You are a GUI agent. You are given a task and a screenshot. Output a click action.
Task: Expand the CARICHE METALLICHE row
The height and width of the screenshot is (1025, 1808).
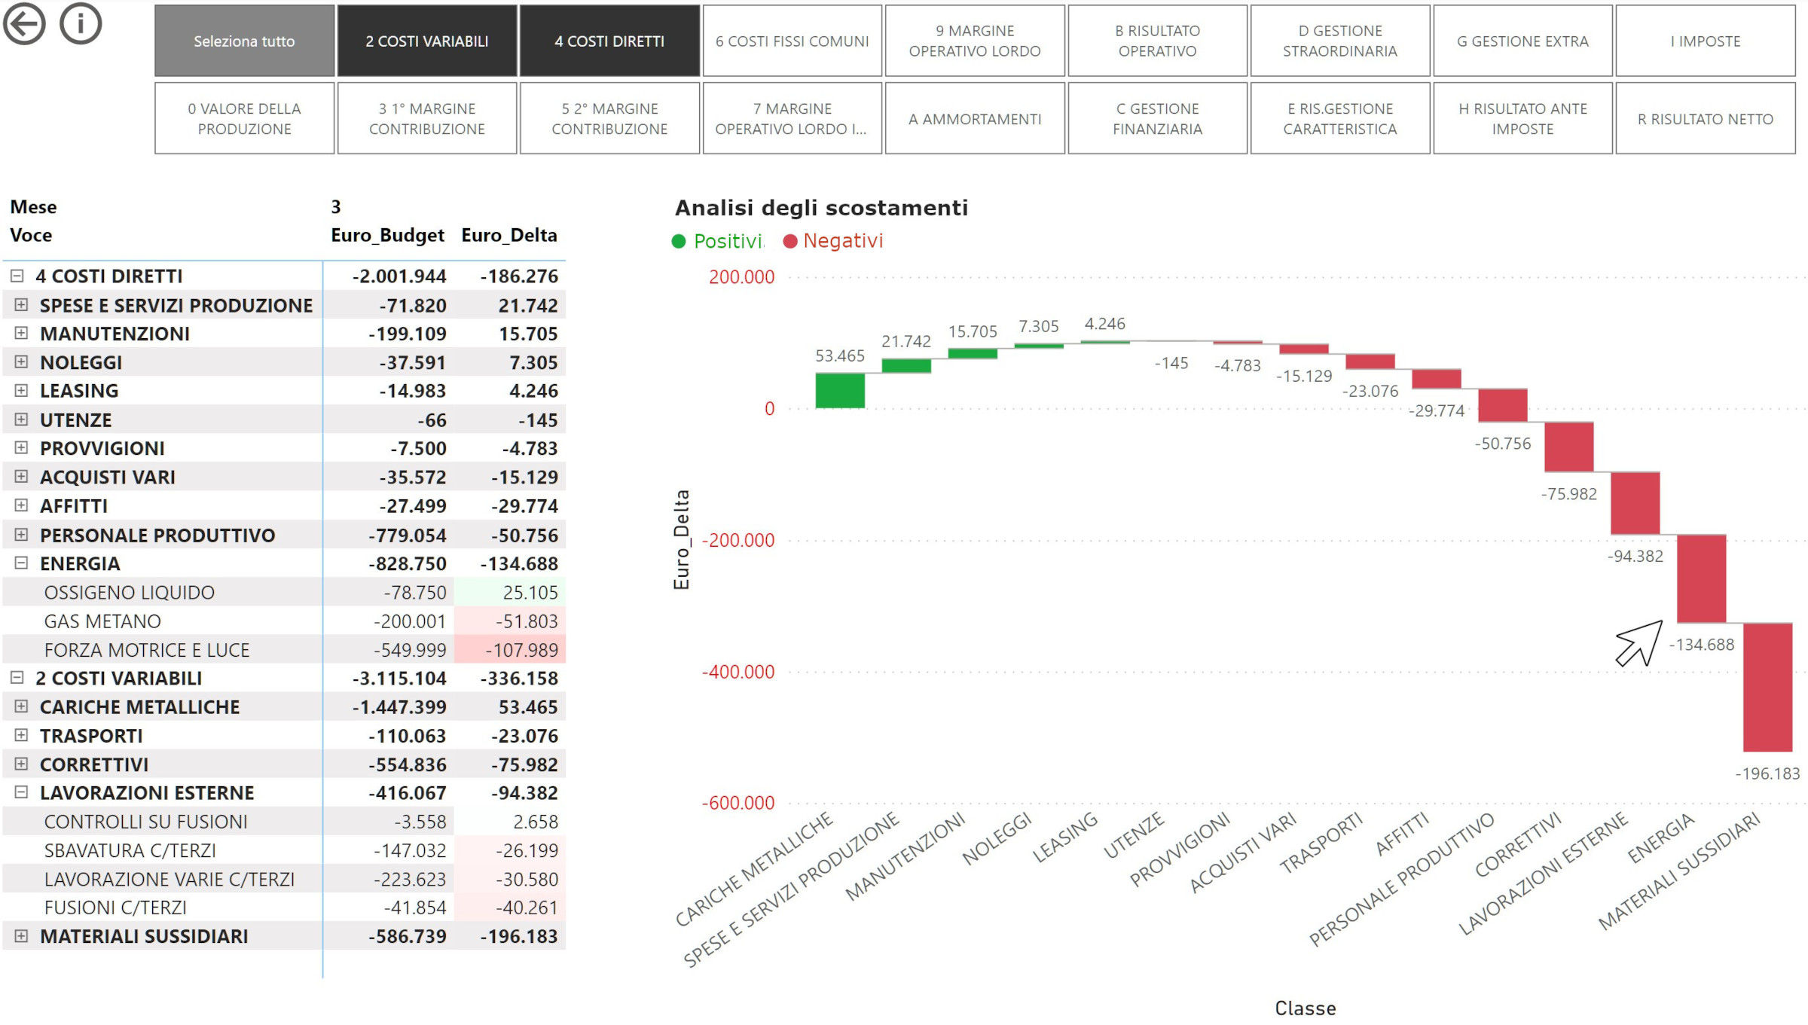[21, 706]
